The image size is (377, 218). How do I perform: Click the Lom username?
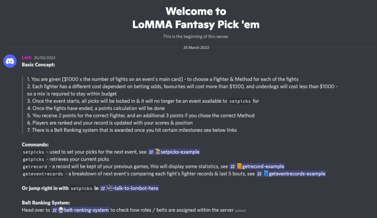(26, 57)
